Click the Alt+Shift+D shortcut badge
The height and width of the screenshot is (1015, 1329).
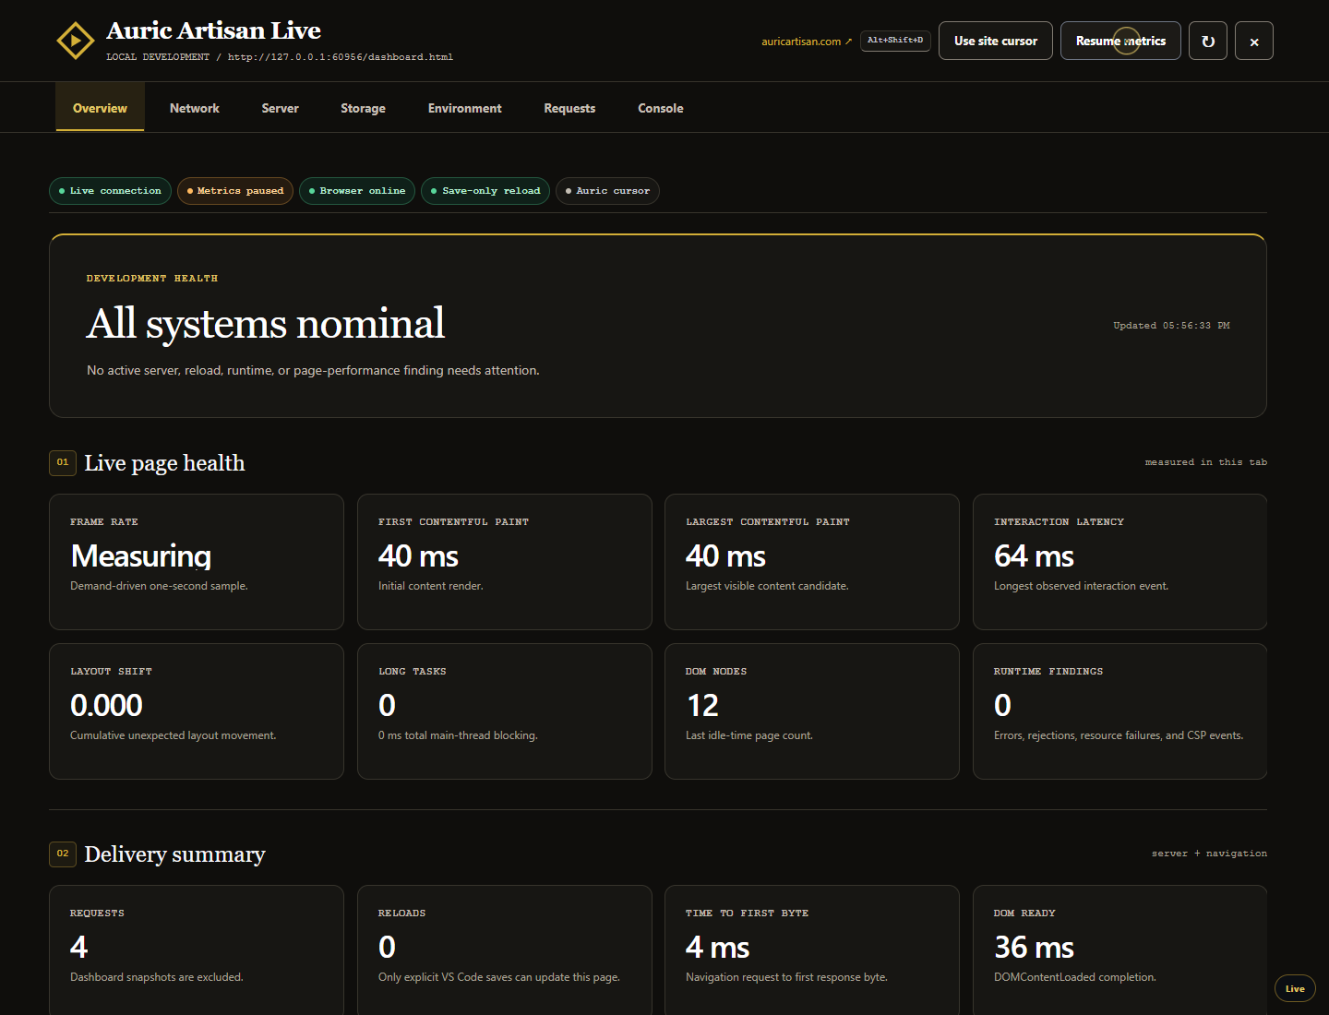[895, 41]
